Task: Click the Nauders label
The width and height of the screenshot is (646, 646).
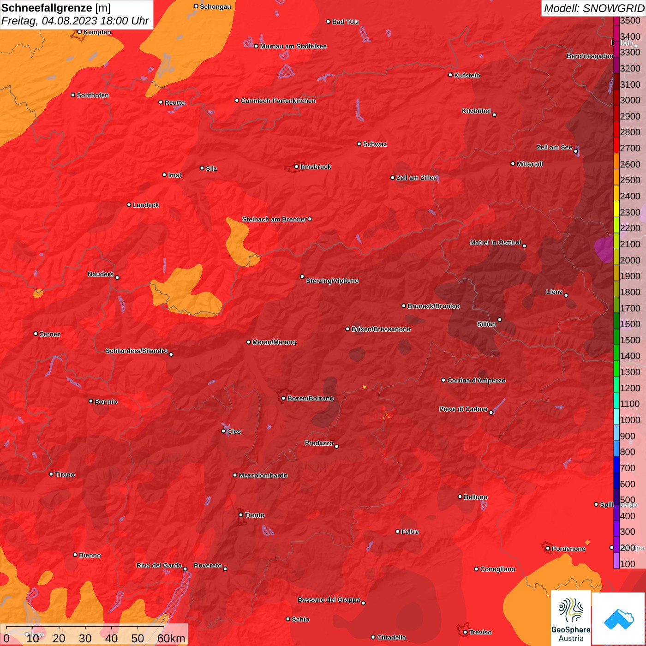Action: [101, 274]
